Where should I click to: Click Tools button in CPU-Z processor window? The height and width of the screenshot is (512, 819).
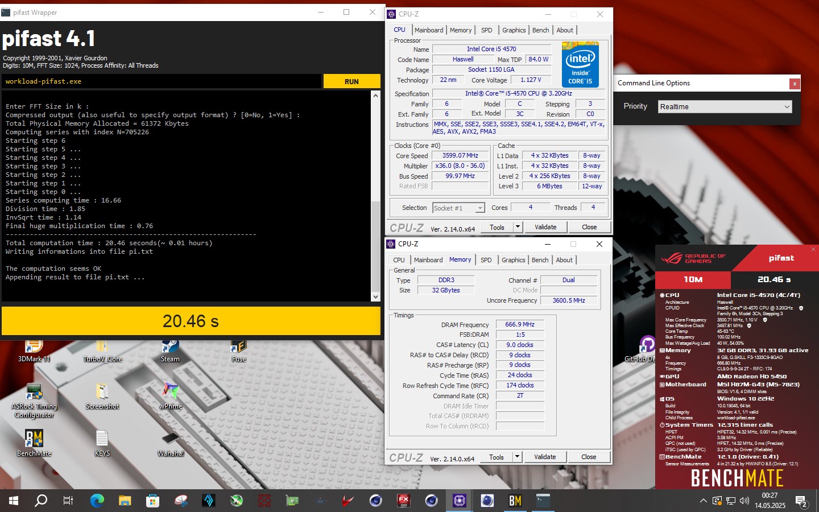click(x=497, y=227)
